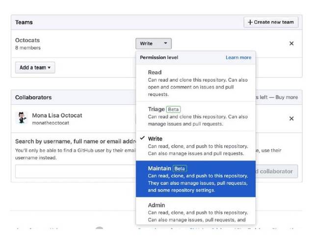Remove Mona Lisa Octocat collaborator with X
The height and width of the screenshot is (240, 318).
tap(291, 119)
